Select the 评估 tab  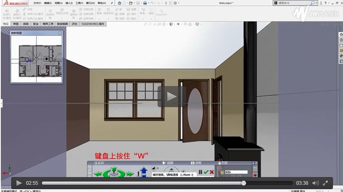click(x=74, y=24)
